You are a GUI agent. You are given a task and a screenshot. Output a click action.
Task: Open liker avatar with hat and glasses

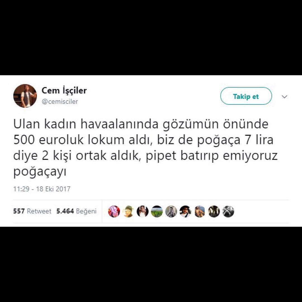(x=128, y=211)
